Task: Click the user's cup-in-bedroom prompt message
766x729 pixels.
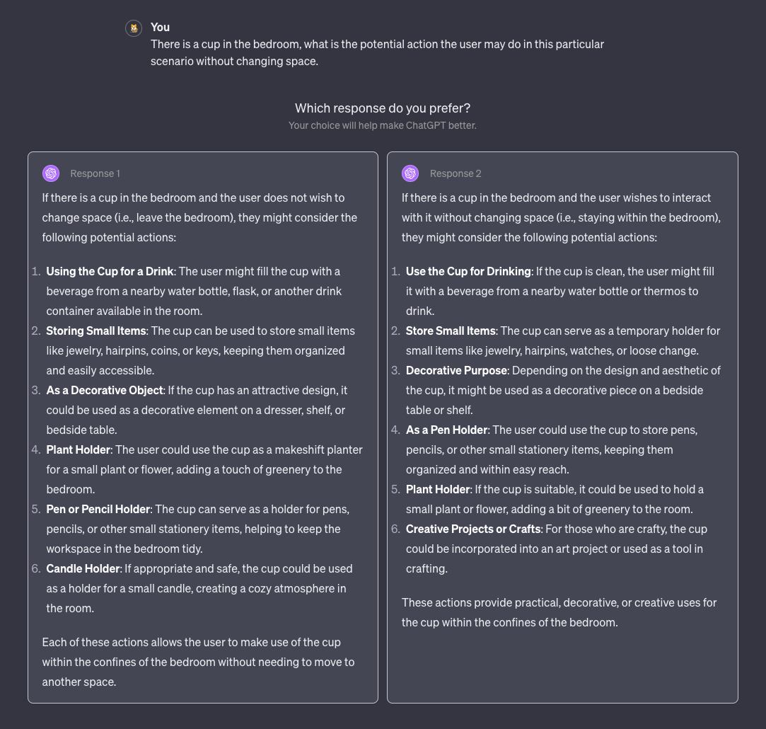Action: tap(377, 52)
